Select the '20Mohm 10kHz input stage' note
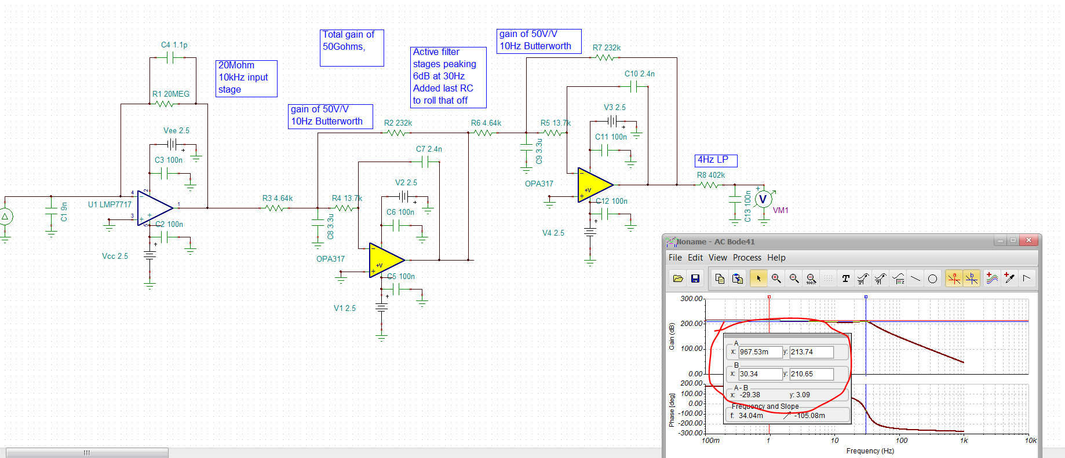1065x458 pixels. pos(246,78)
